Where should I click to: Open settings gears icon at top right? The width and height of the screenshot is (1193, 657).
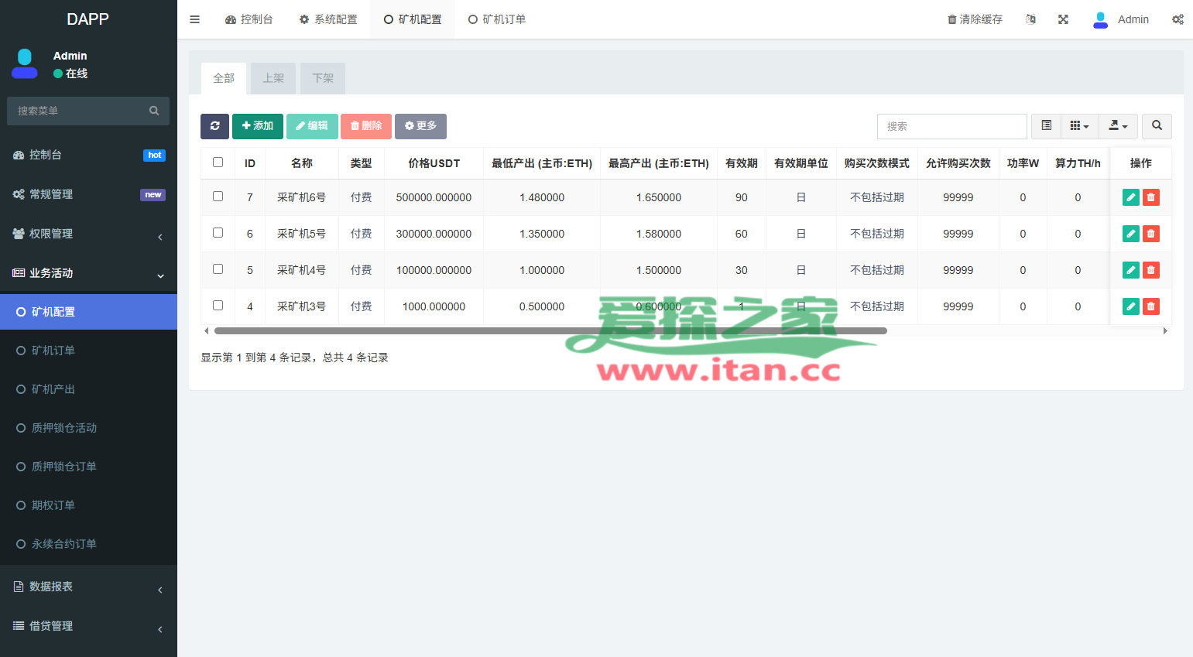click(x=1178, y=19)
